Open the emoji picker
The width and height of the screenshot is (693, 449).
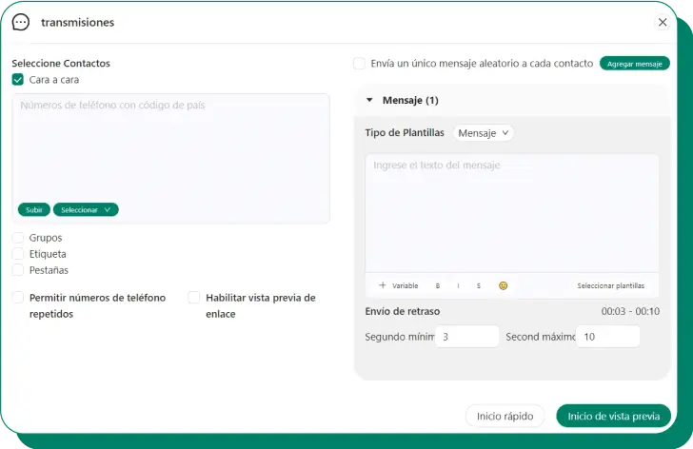click(504, 285)
